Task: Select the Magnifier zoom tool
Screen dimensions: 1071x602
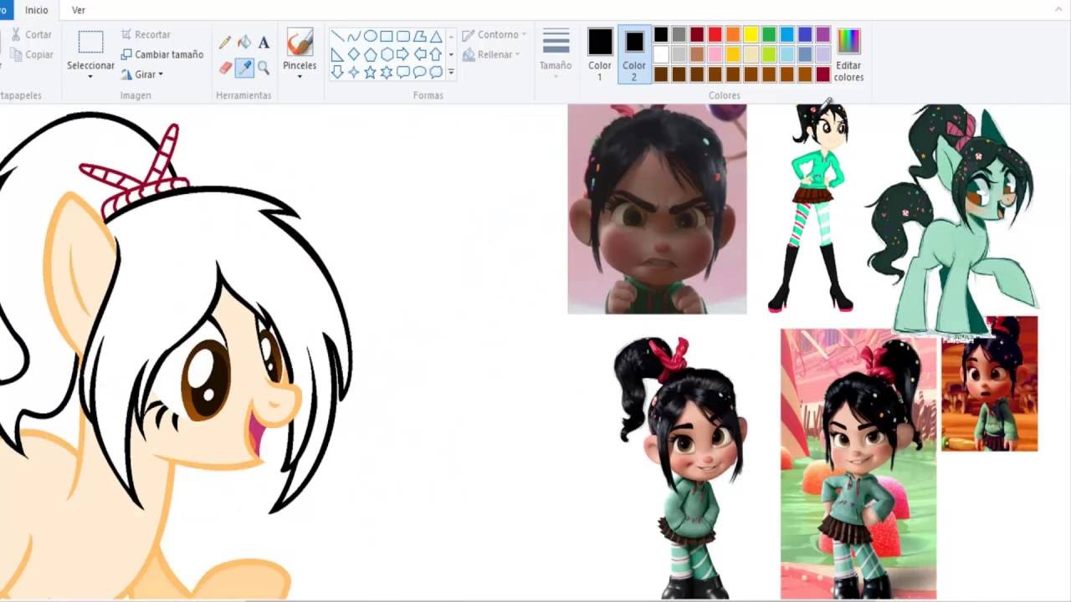Action: [x=264, y=68]
